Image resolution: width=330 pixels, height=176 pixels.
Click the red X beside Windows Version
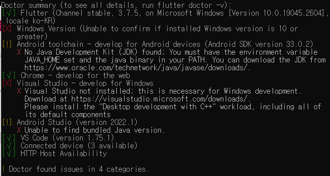(7, 28)
